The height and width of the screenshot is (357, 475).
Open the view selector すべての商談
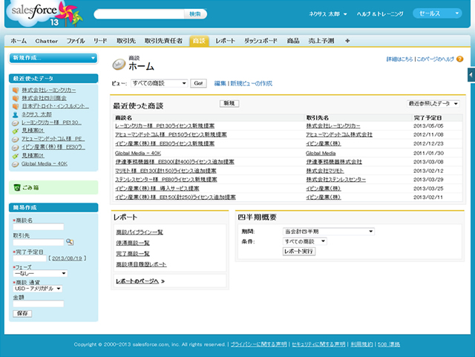pyautogui.click(x=159, y=83)
